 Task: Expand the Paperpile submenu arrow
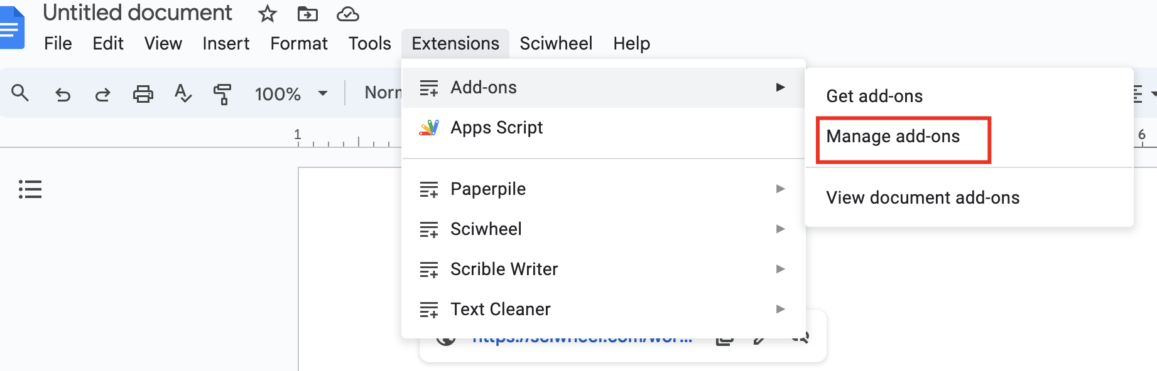780,189
